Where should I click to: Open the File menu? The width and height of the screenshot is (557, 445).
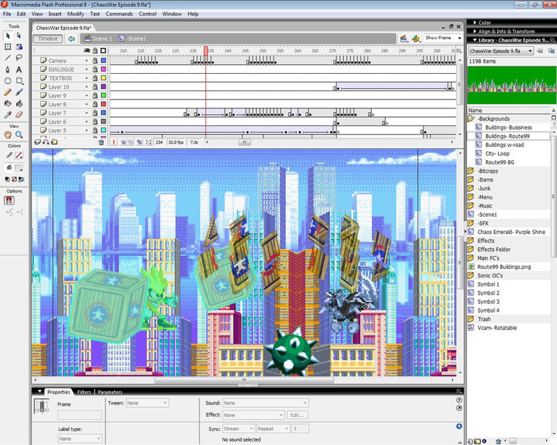7,14
